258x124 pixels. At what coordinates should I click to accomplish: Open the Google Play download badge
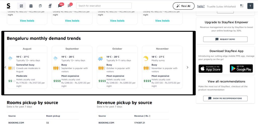coord(241,68)
